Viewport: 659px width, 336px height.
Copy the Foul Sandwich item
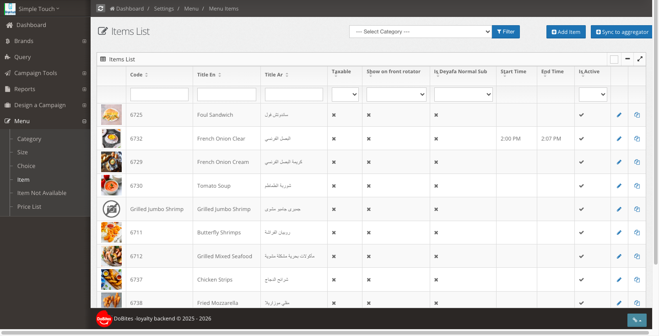637,115
